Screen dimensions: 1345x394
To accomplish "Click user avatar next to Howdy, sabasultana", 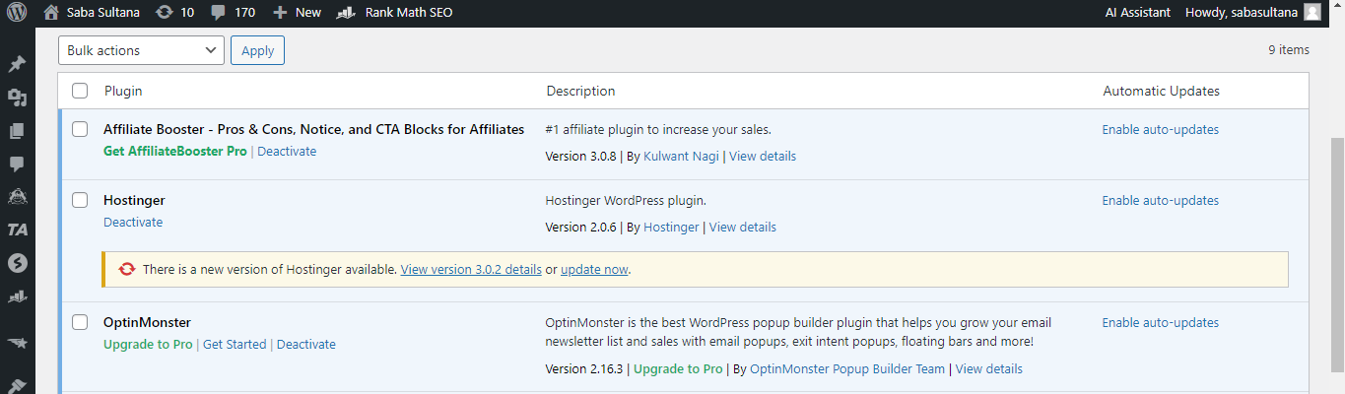I will tap(1311, 13).
